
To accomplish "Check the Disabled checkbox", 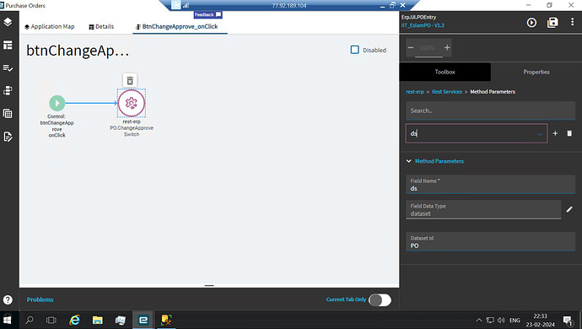I will click(355, 50).
